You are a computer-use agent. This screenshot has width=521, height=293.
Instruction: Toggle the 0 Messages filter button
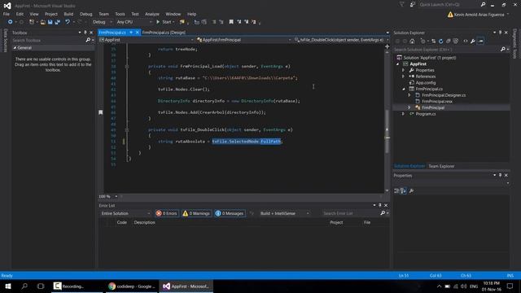pyautogui.click(x=230, y=213)
